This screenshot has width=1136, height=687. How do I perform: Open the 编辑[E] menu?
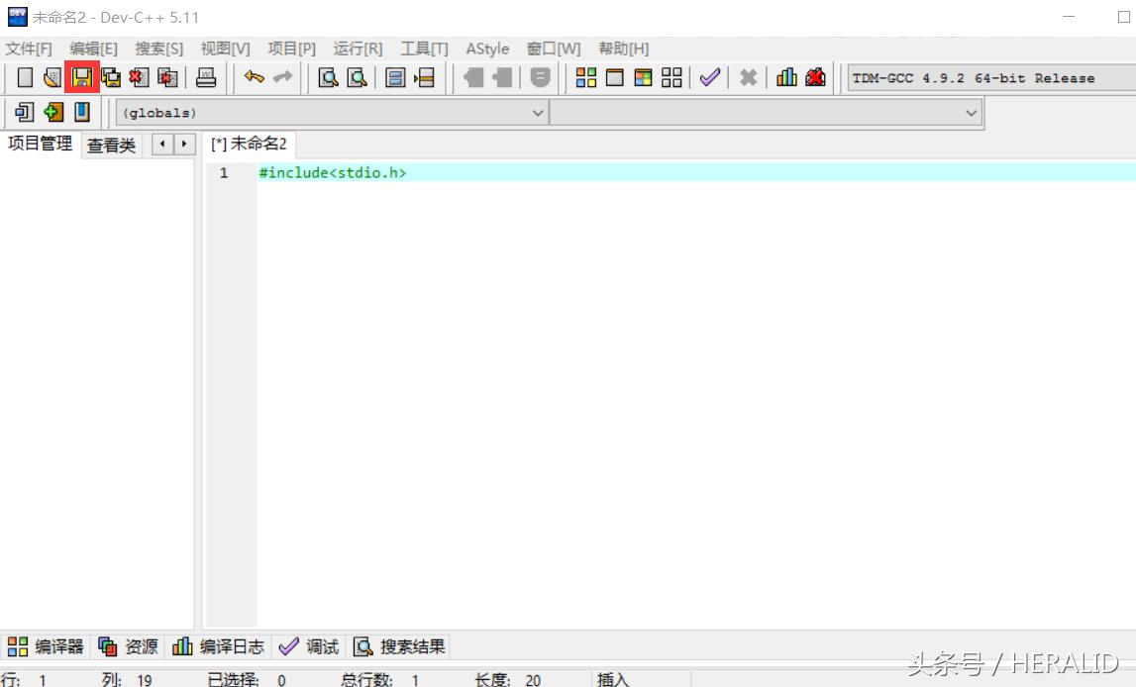click(x=93, y=49)
